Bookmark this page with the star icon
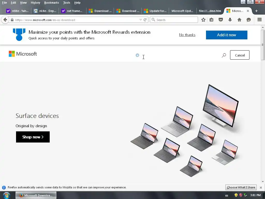 pyautogui.click(x=203, y=20)
